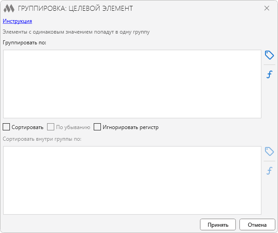Focus the Сортировать внутри группы по text area

(x=132, y=181)
